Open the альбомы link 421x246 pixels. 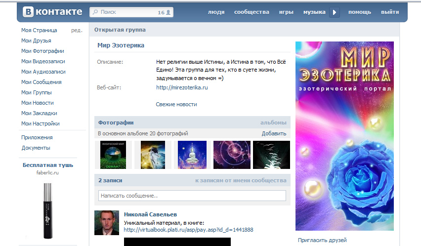273,123
